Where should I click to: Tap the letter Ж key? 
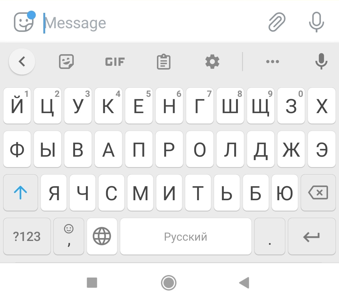coord(291,149)
